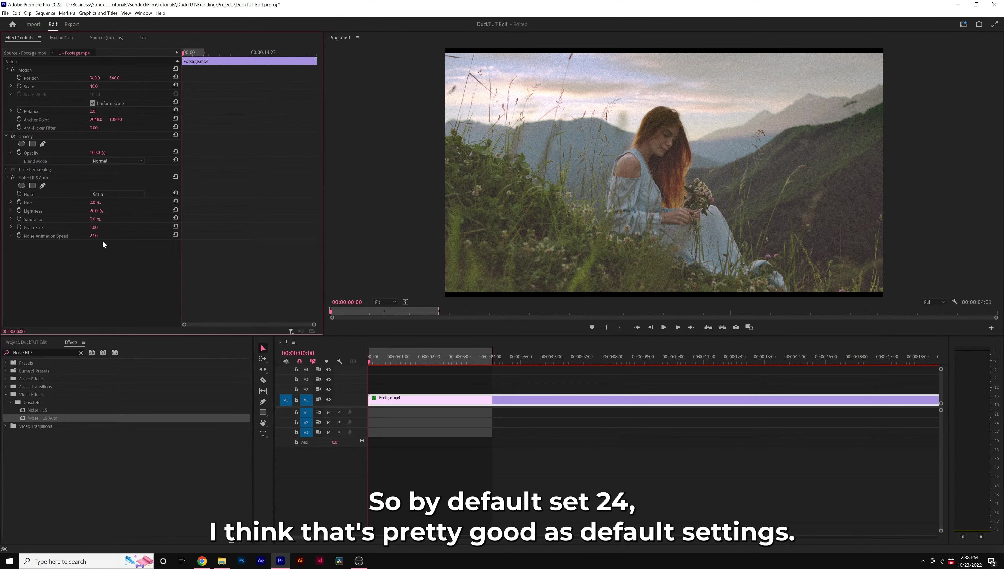Toggle V1 track output eye
This screenshot has width=1004, height=569.
pos(329,399)
